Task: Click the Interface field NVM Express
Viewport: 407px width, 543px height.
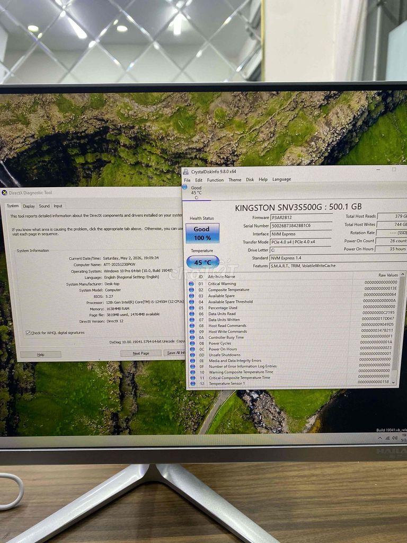Action: click(300, 234)
